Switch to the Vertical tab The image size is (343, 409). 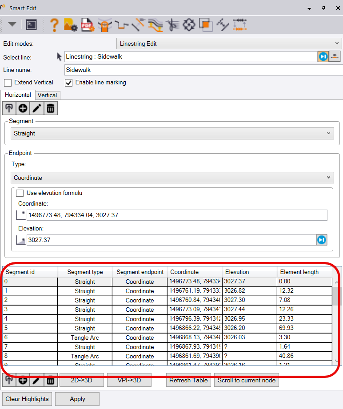[47, 95]
